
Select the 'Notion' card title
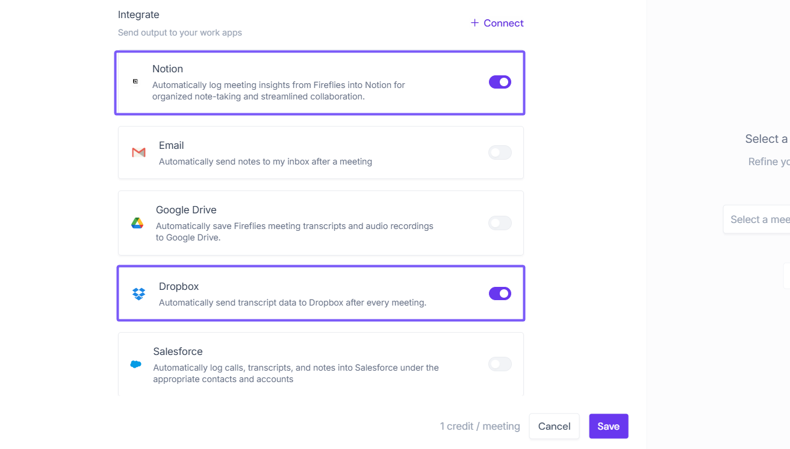pos(167,69)
